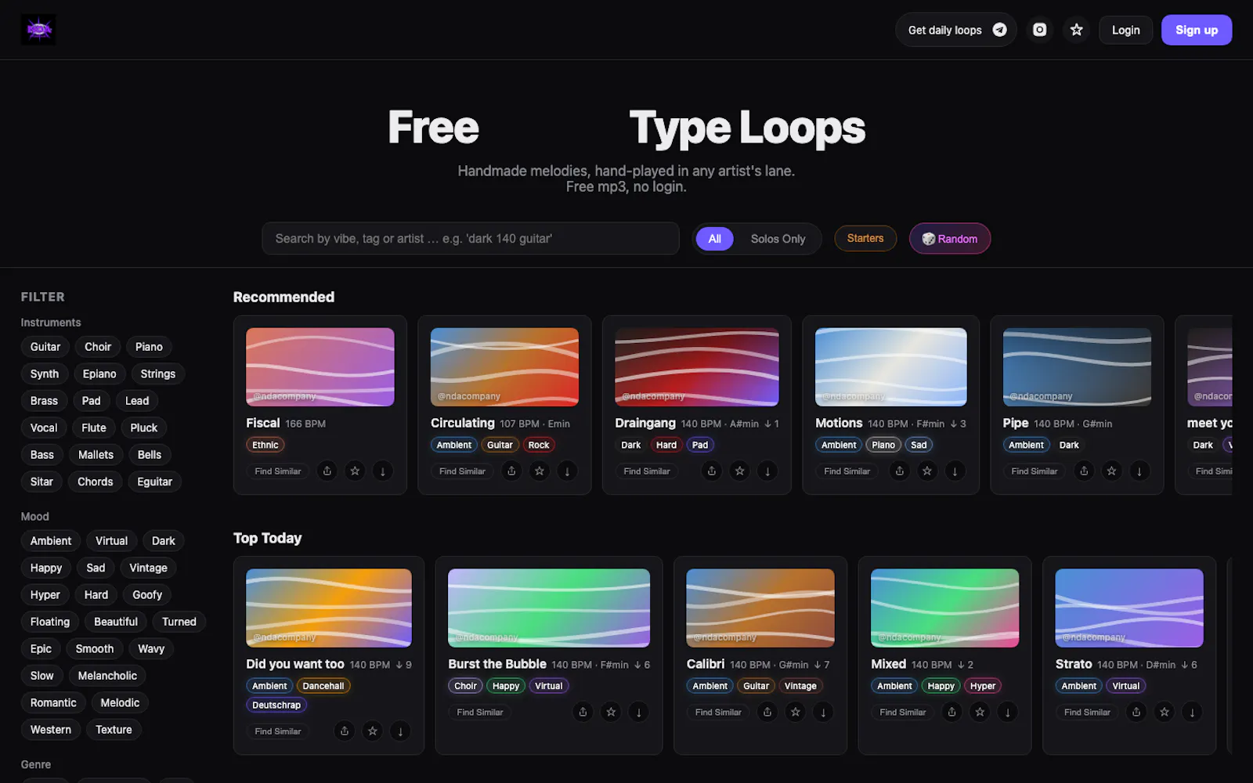
Task: Click the Sign up button
Action: [x=1197, y=30]
